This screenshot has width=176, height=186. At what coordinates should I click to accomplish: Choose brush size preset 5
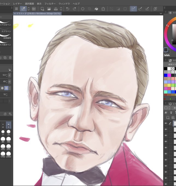click(8, 125)
